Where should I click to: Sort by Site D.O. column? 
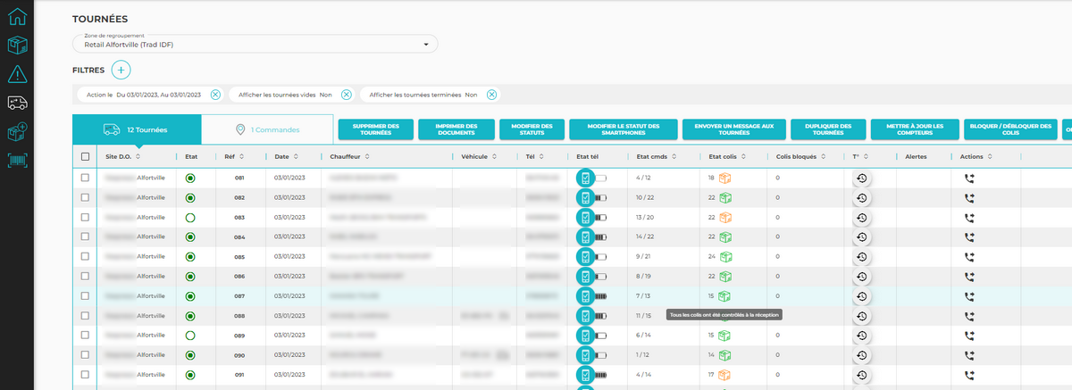click(x=122, y=156)
